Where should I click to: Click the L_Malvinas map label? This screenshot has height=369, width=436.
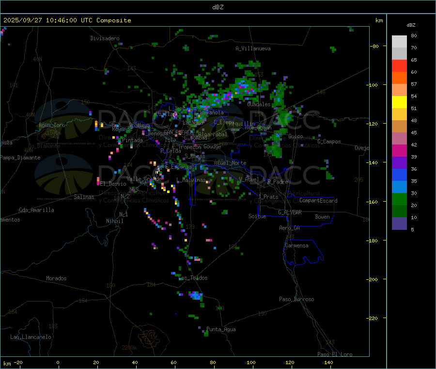coord(191,180)
